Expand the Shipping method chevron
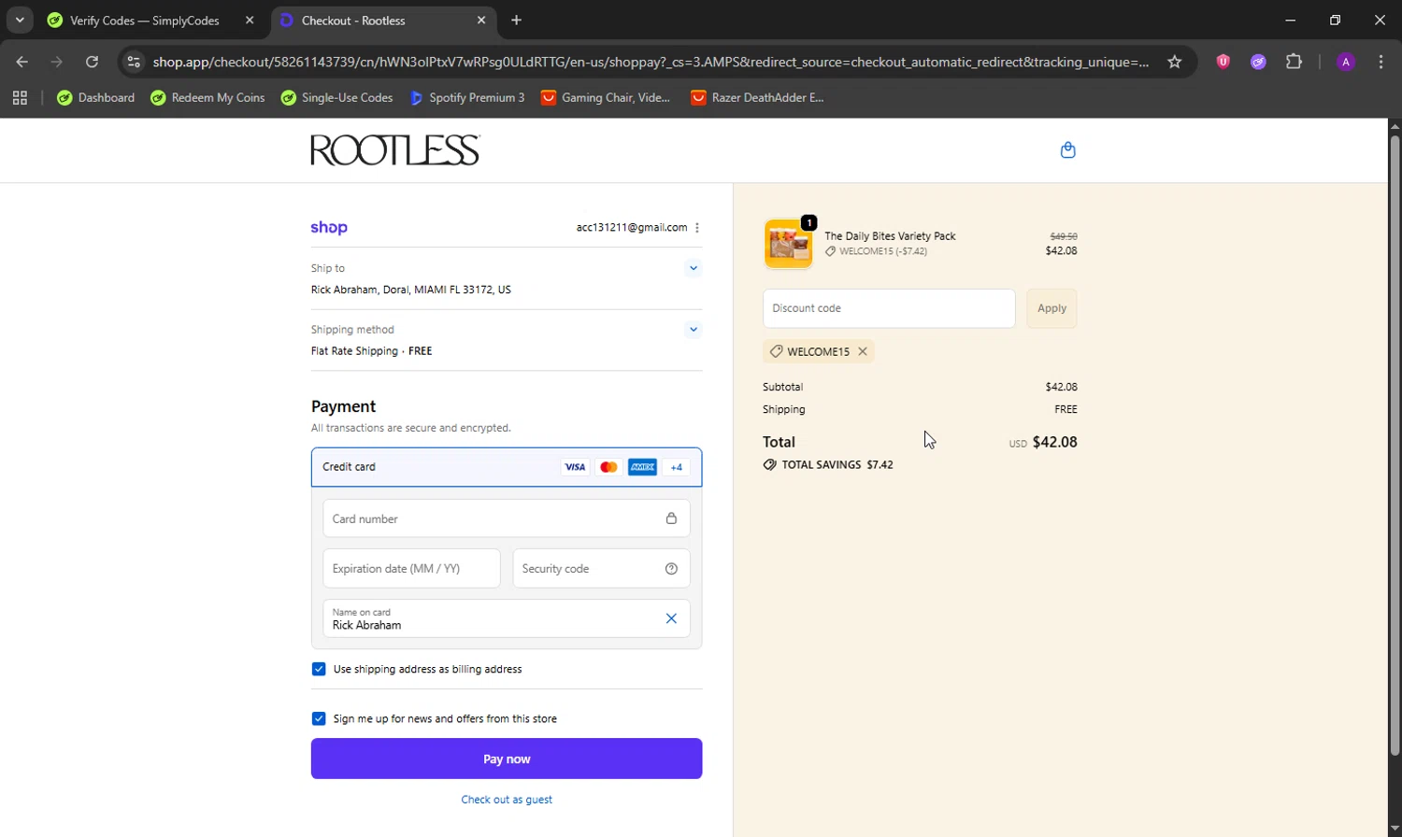This screenshot has width=1402, height=837. coord(693,329)
